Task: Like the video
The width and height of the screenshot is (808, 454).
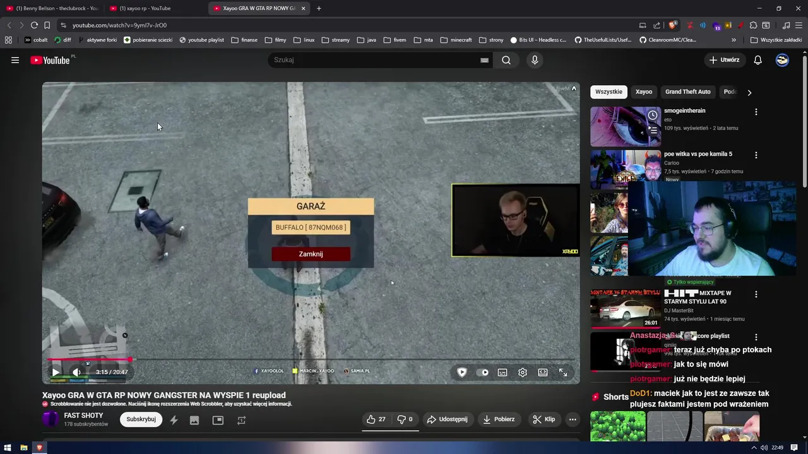Action: coord(376,419)
